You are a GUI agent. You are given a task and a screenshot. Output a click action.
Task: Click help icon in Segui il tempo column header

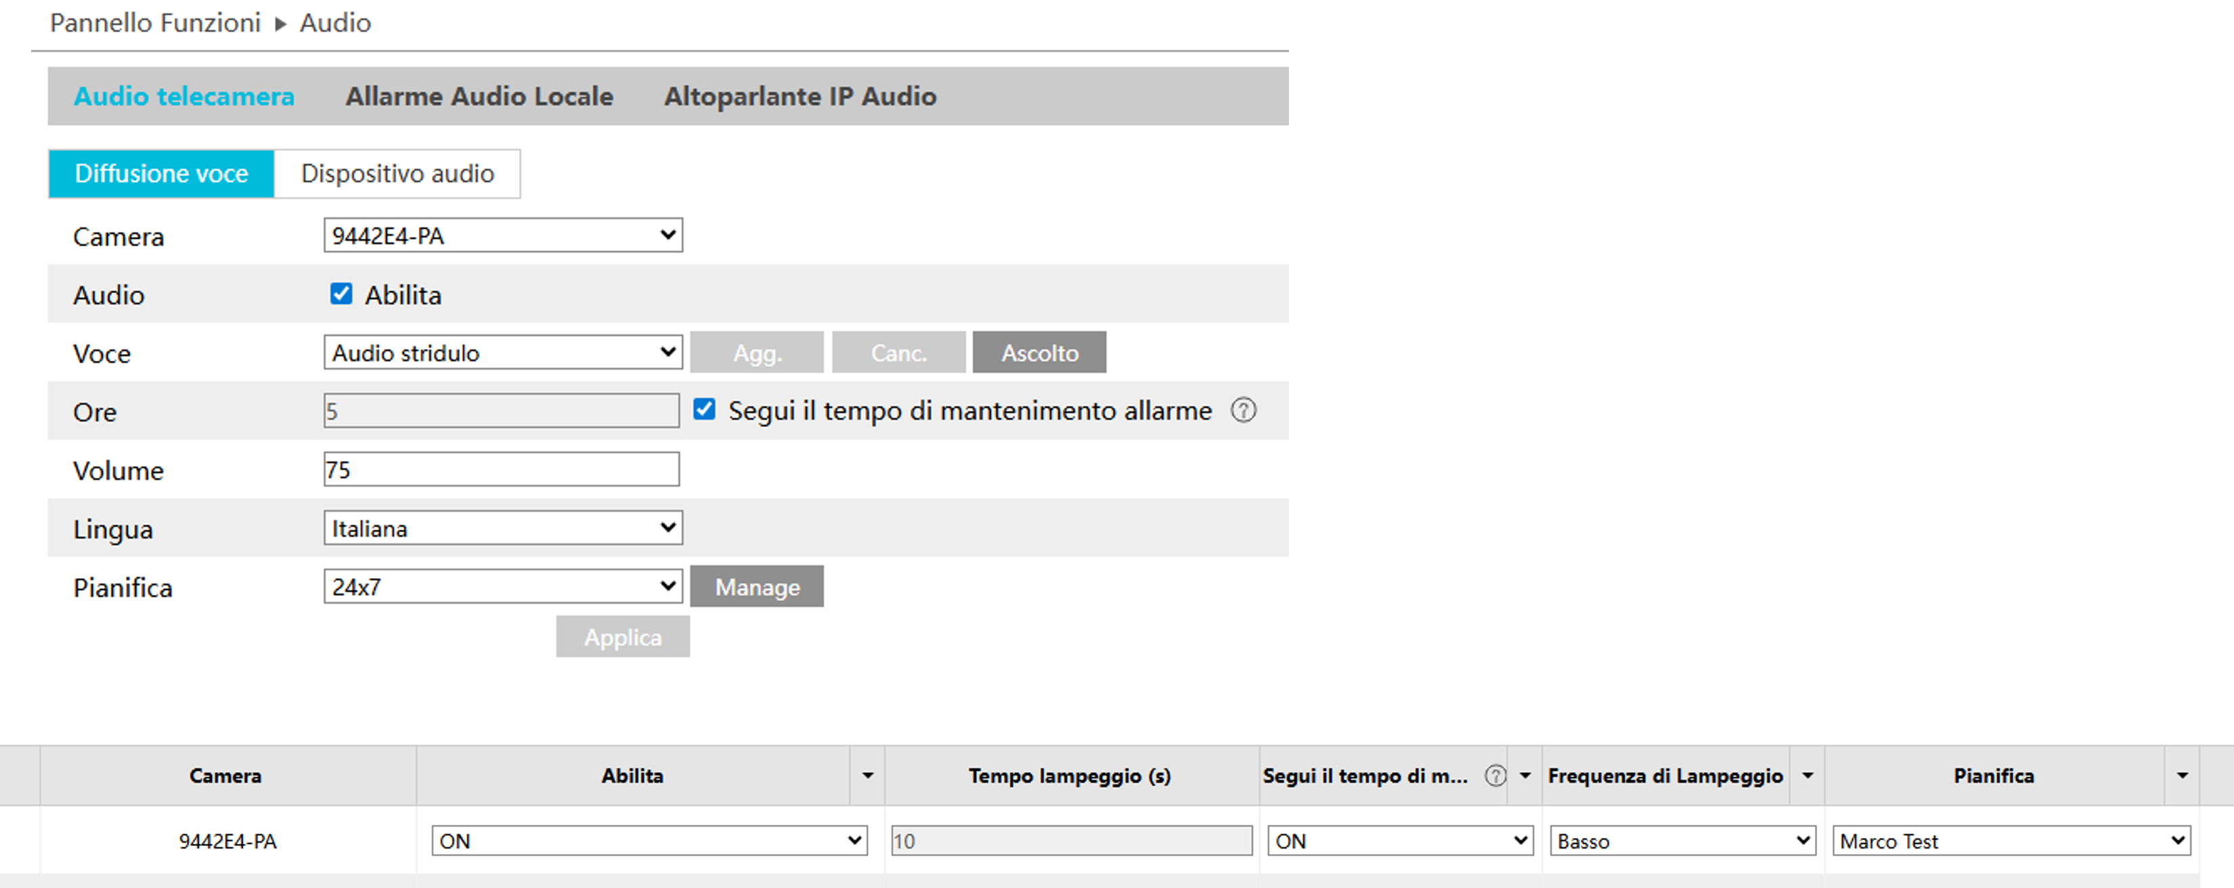[1495, 775]
